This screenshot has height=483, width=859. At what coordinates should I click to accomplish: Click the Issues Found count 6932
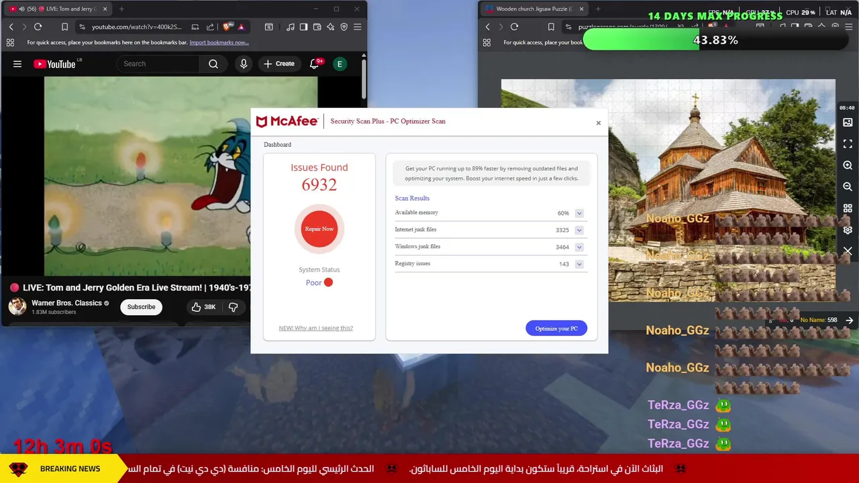click(x=319, y=185)
